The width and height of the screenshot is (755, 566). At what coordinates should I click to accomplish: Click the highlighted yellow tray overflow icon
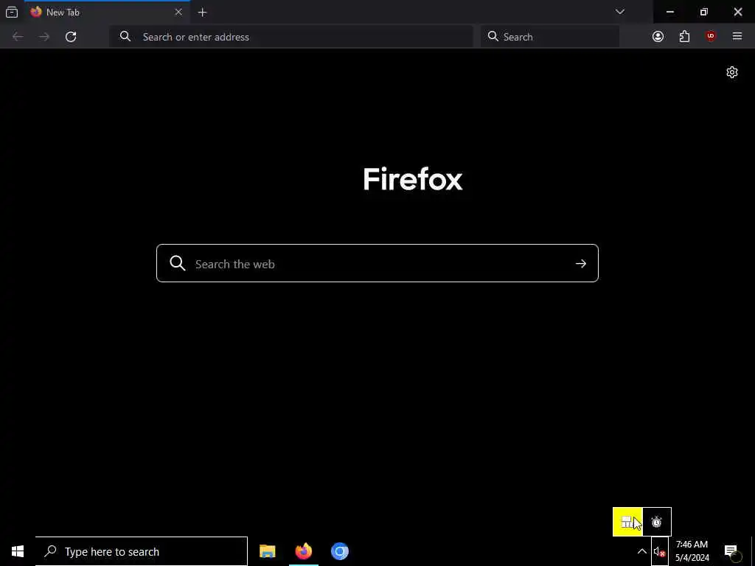(627, 522)
